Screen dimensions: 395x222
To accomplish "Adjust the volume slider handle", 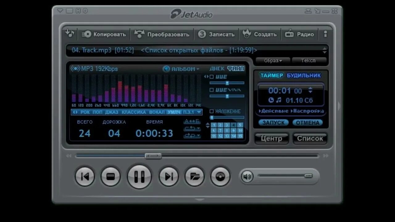I will click(x=308, y=176).
